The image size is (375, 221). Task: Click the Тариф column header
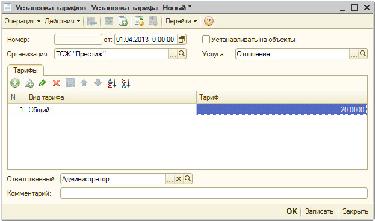(x=282, y=97)
